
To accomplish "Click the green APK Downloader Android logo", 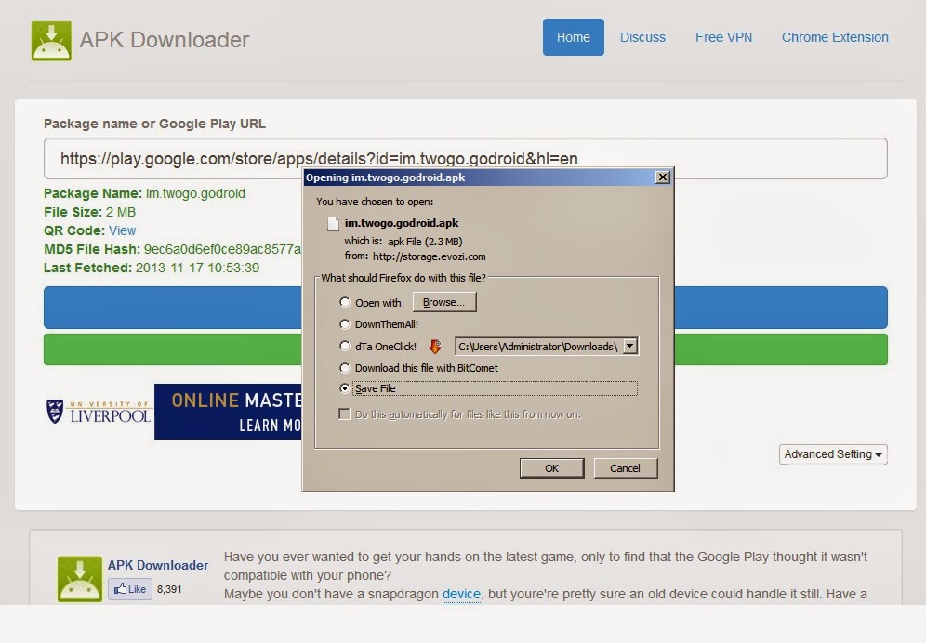I will [51, 41].
